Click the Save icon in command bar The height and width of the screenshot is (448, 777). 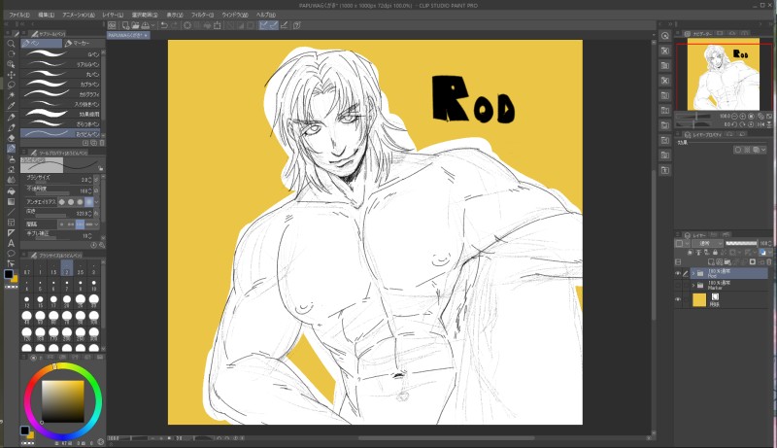point(145,25)
